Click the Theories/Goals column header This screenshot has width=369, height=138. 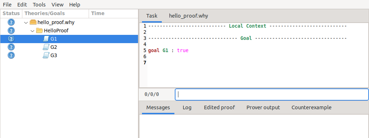point(55,14)
